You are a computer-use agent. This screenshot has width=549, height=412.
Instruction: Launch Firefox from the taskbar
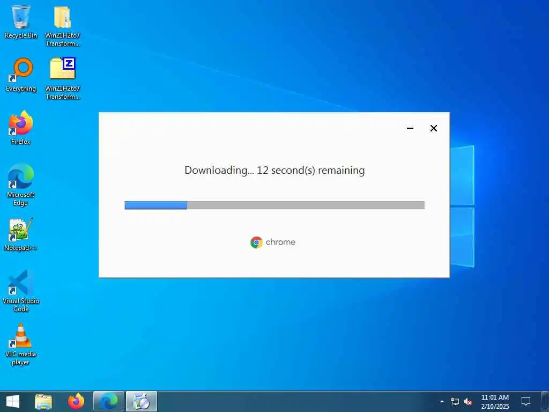(76, 401)
